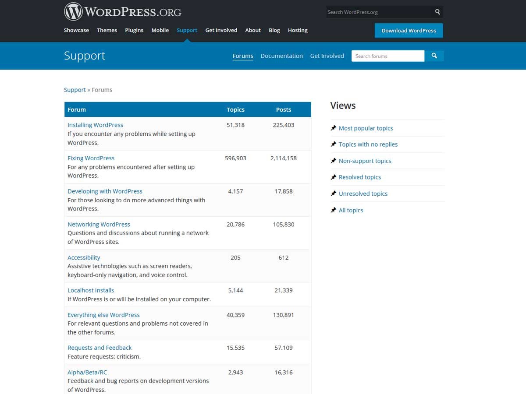Viewport: 526px width, 394px height.
Task: Click the search button next to the forums search field
Action: 434,56
